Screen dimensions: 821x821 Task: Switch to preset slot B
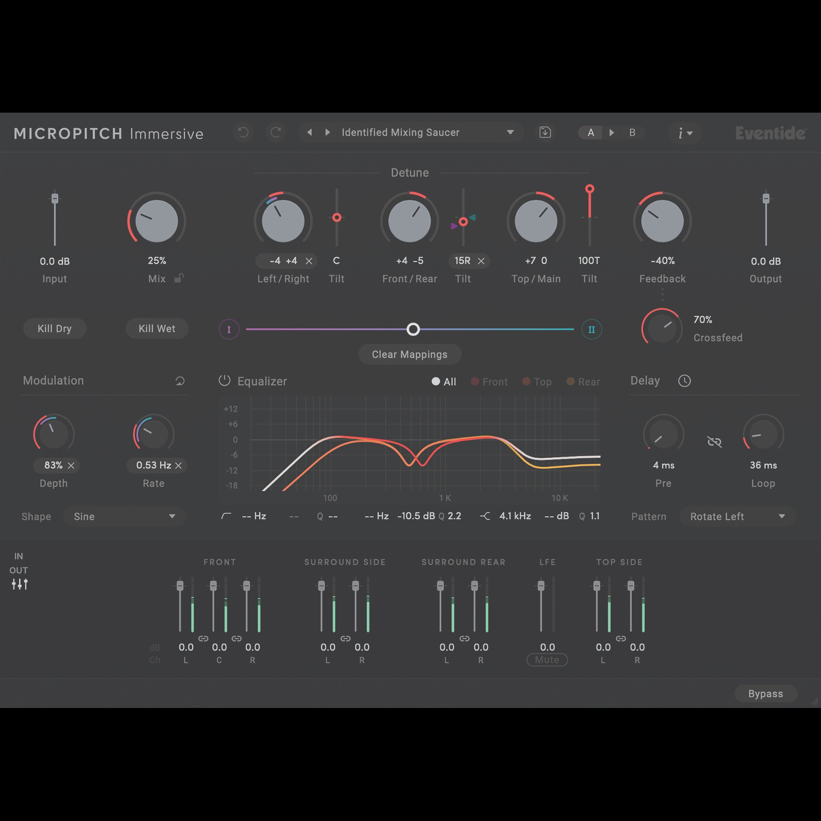click(x=633, y=133)
